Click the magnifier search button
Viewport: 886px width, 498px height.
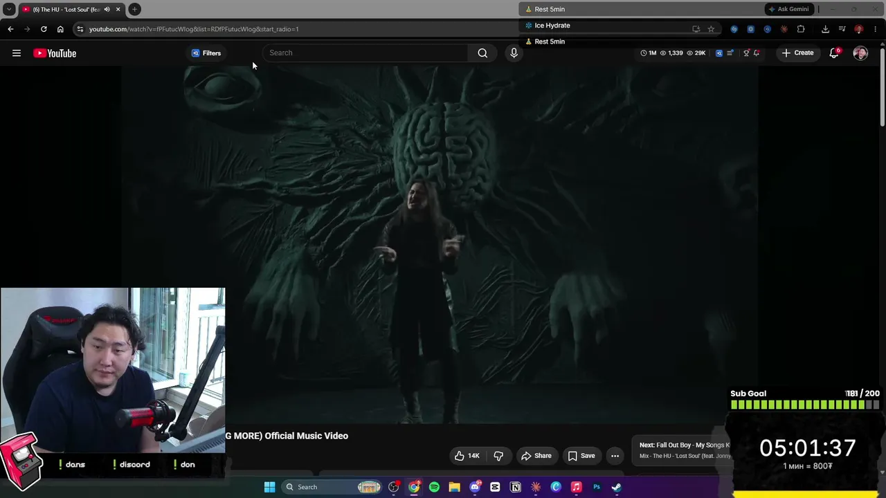click(482, 53)
